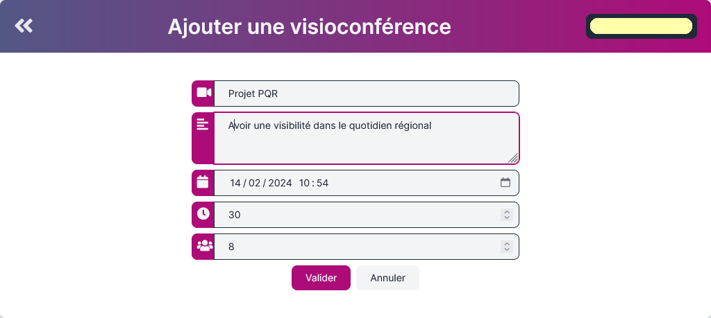Click the clock duration icon

tap(203, 213)
